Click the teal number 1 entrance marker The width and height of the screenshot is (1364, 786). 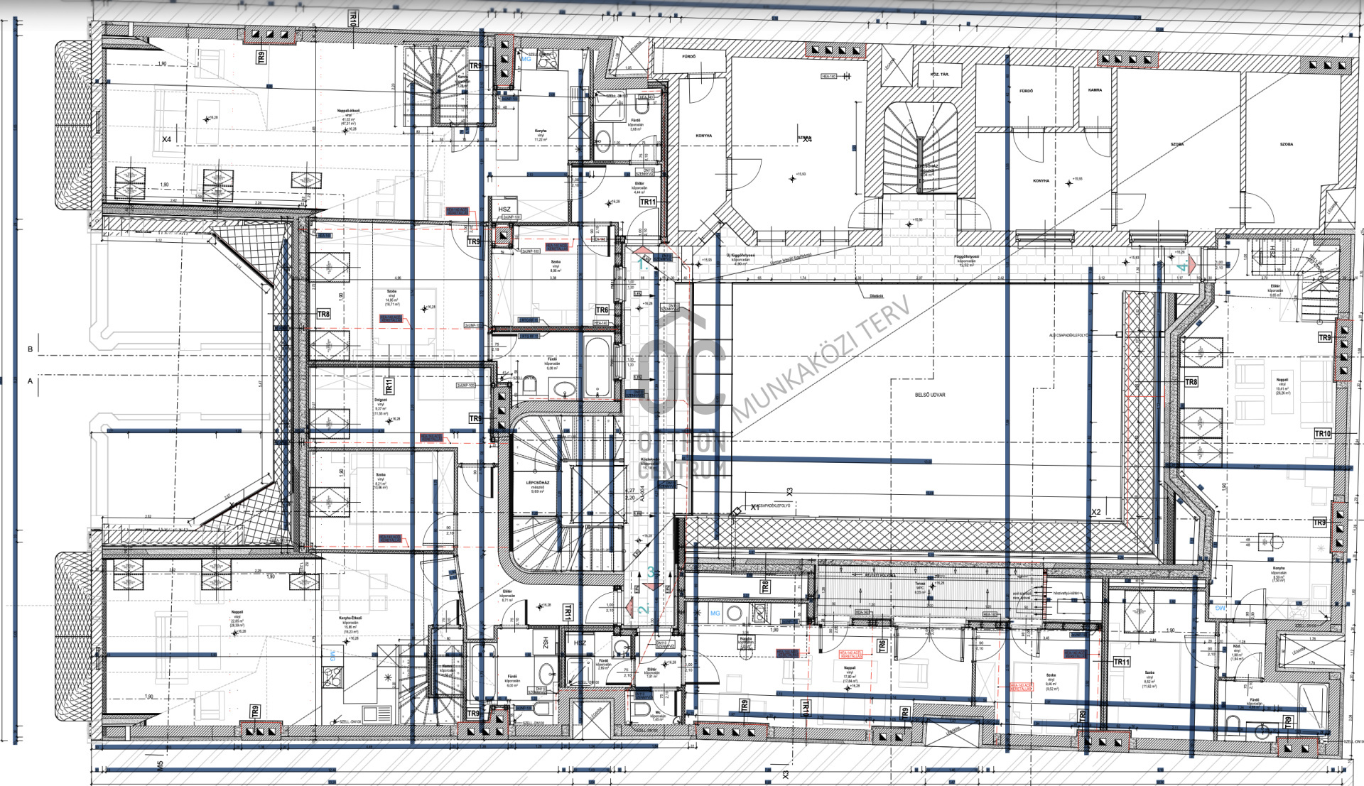click(643, 263)
